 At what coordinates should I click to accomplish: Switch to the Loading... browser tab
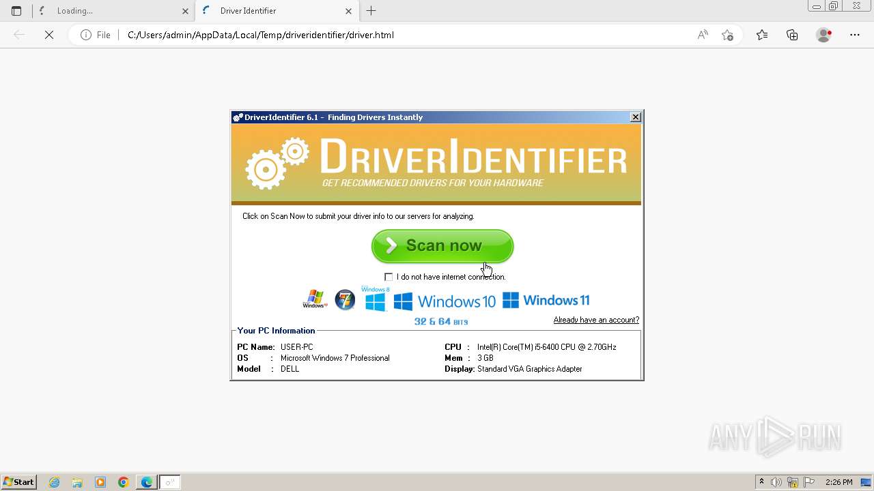tap(113, 11)
